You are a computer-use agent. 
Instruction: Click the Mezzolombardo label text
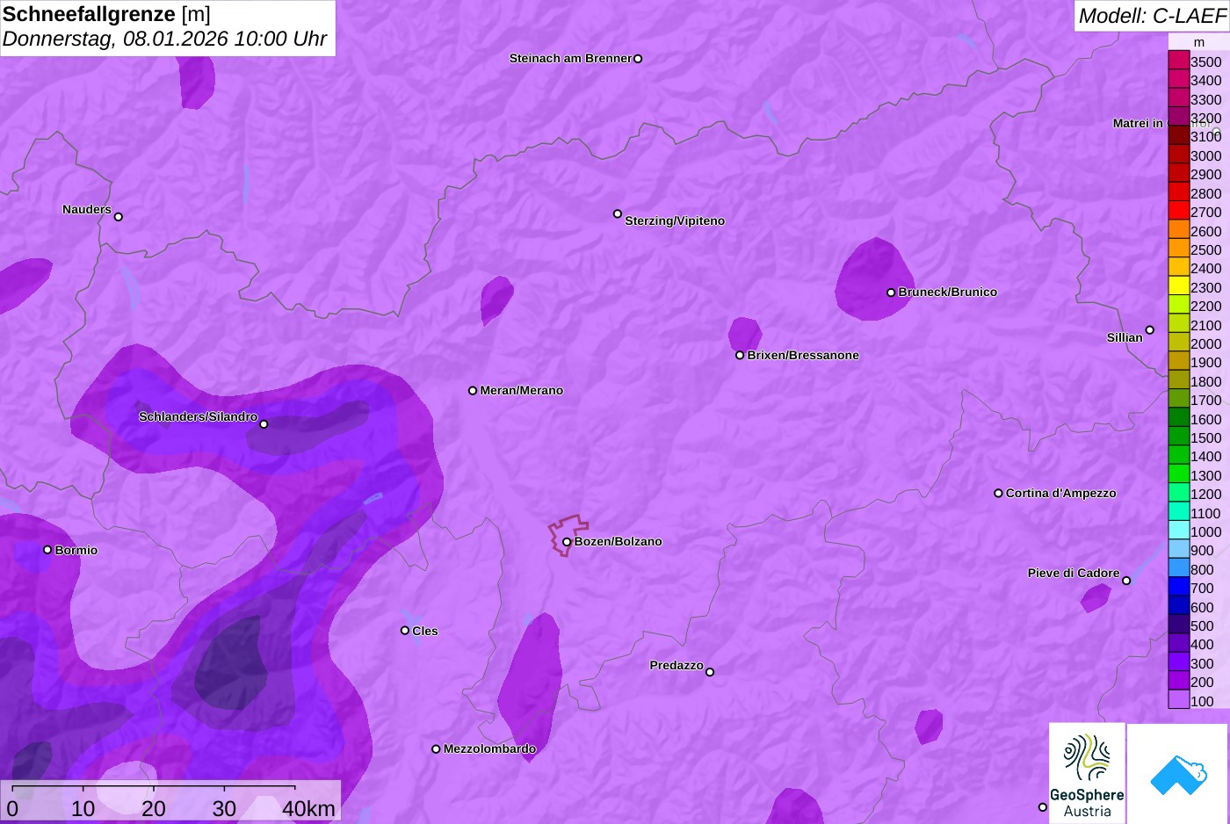click(x=489, y=749)
